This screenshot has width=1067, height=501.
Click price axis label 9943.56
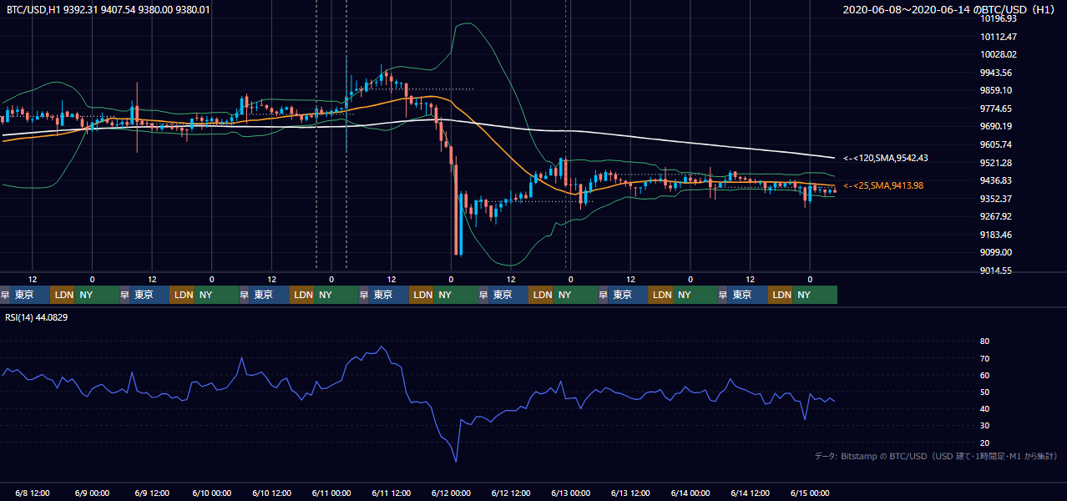click(x=995, y=73)
